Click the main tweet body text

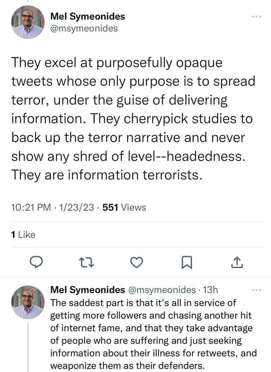pos(127,119)
